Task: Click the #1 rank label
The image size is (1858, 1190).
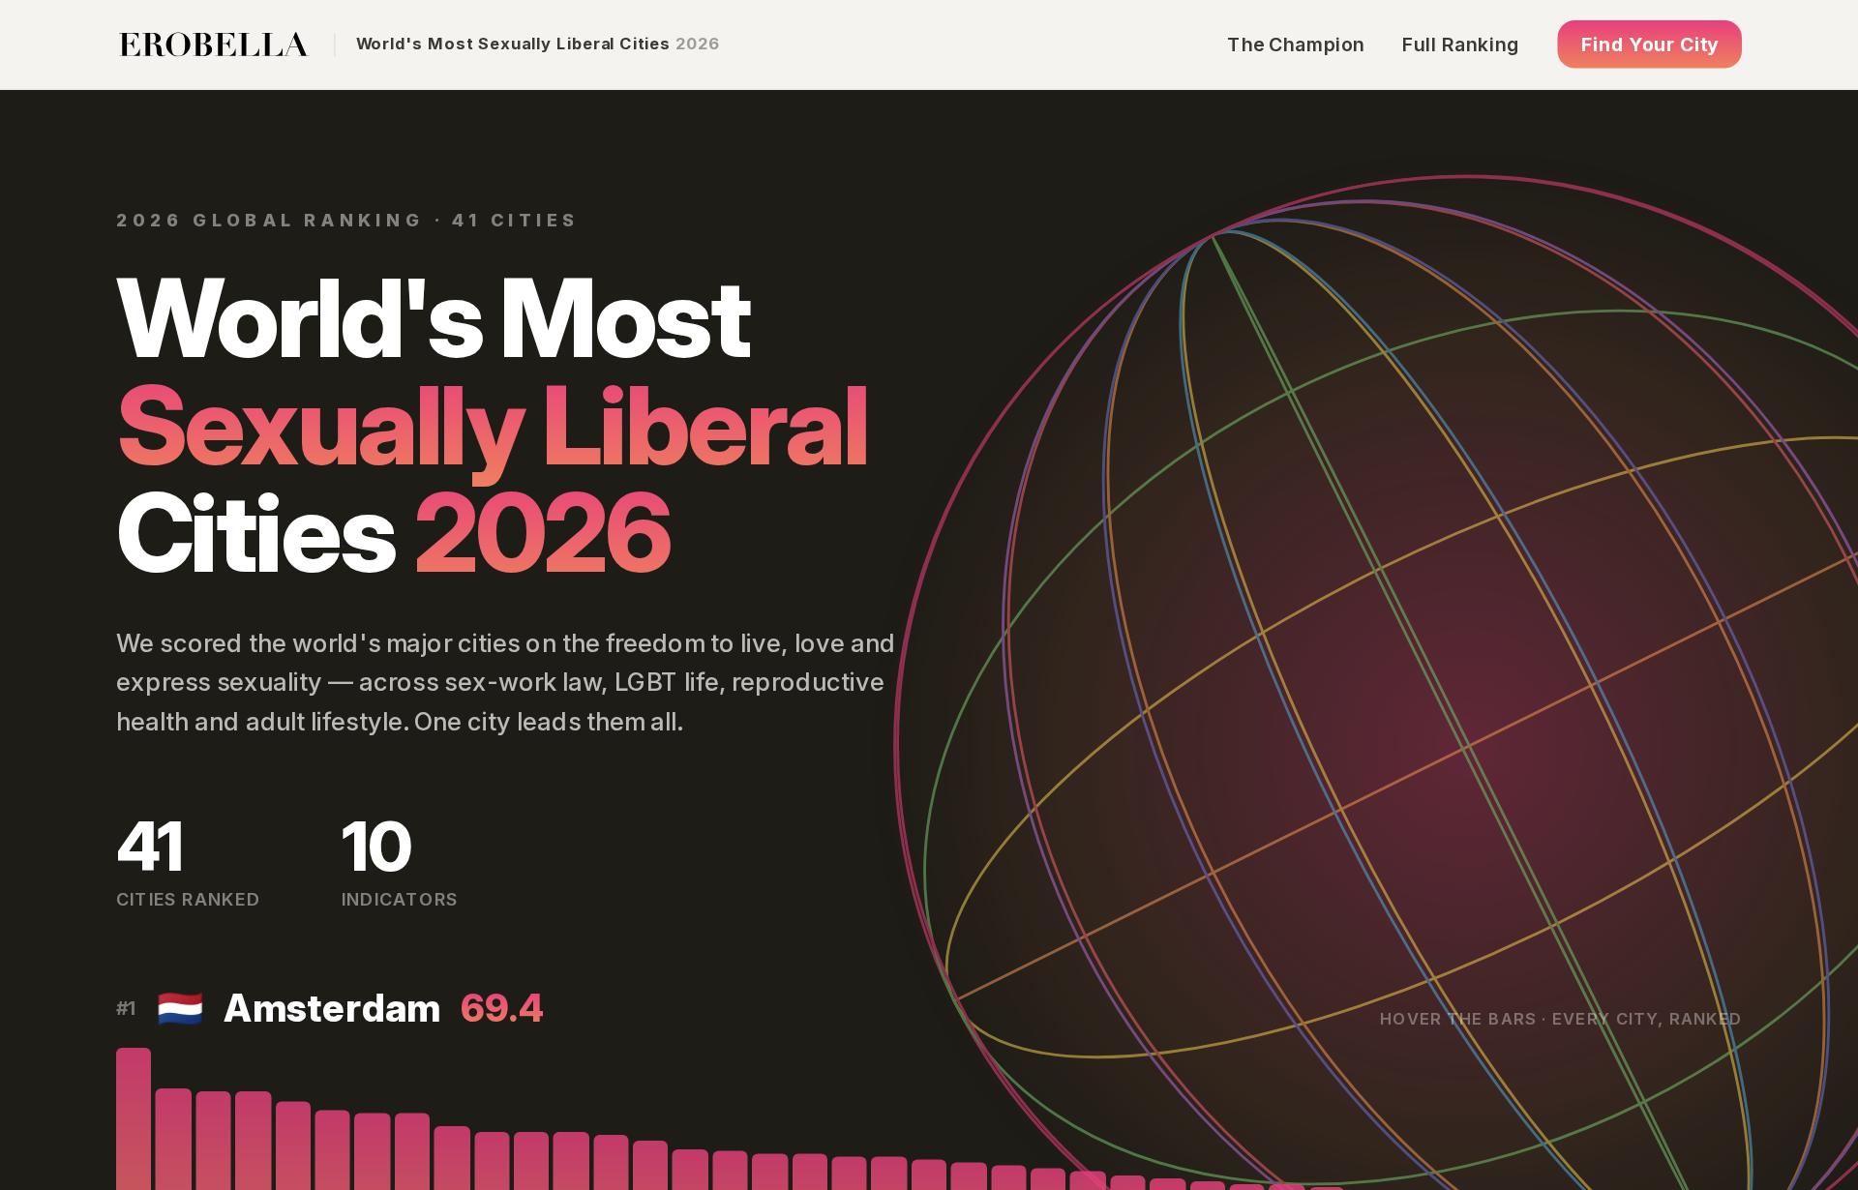Action: pos(126,1008)
